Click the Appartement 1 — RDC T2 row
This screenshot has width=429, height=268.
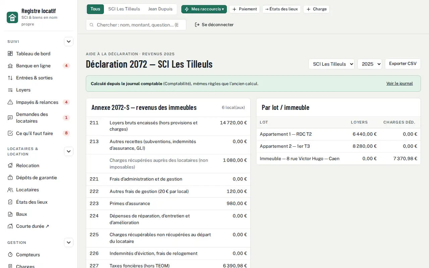point(339,134)
